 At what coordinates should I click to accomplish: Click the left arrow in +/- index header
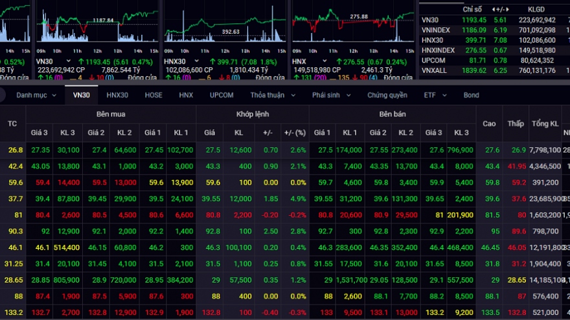[x=494, y=10]
